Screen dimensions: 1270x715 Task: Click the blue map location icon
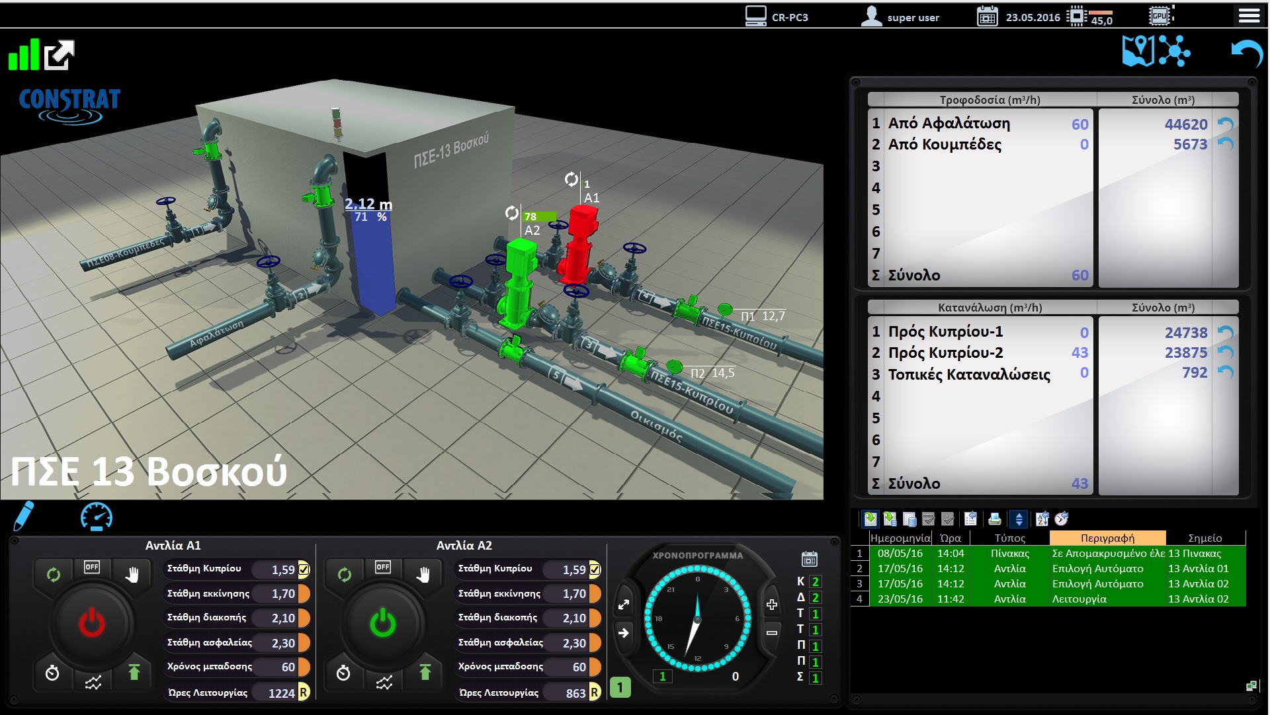[1138, 51]
